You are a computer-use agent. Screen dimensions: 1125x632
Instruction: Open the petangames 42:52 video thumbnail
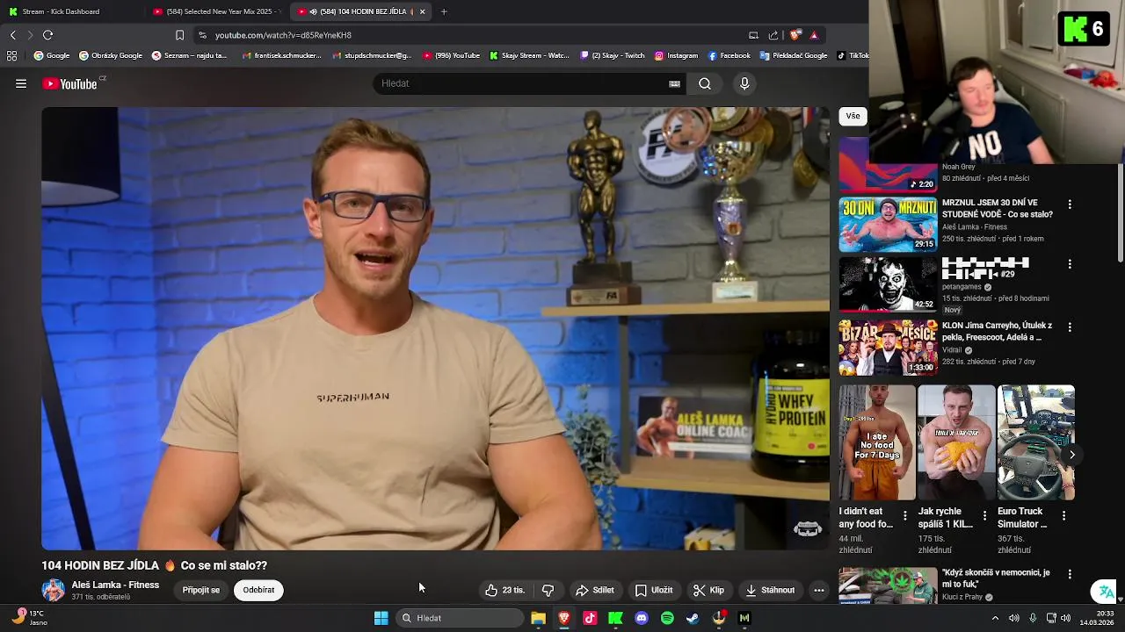tap(888, 284)
